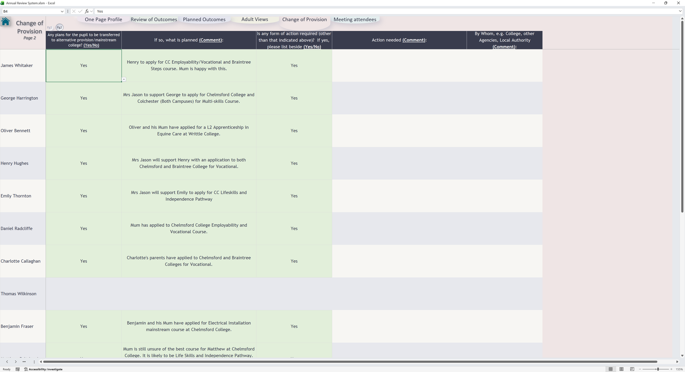
Task: Click the Action needed (Comment) header
Action: pyautogui.click(x=399, y=40)
